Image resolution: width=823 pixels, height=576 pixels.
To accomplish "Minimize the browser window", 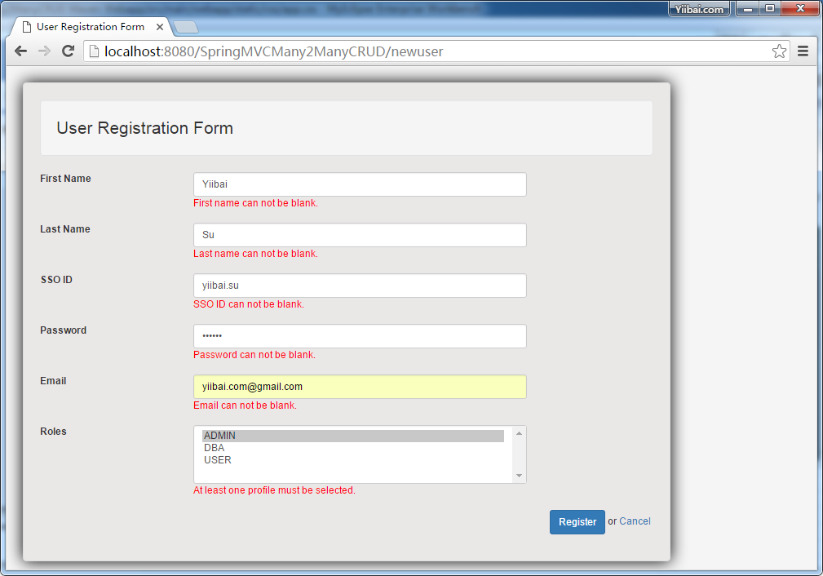I will coord(747,8).
